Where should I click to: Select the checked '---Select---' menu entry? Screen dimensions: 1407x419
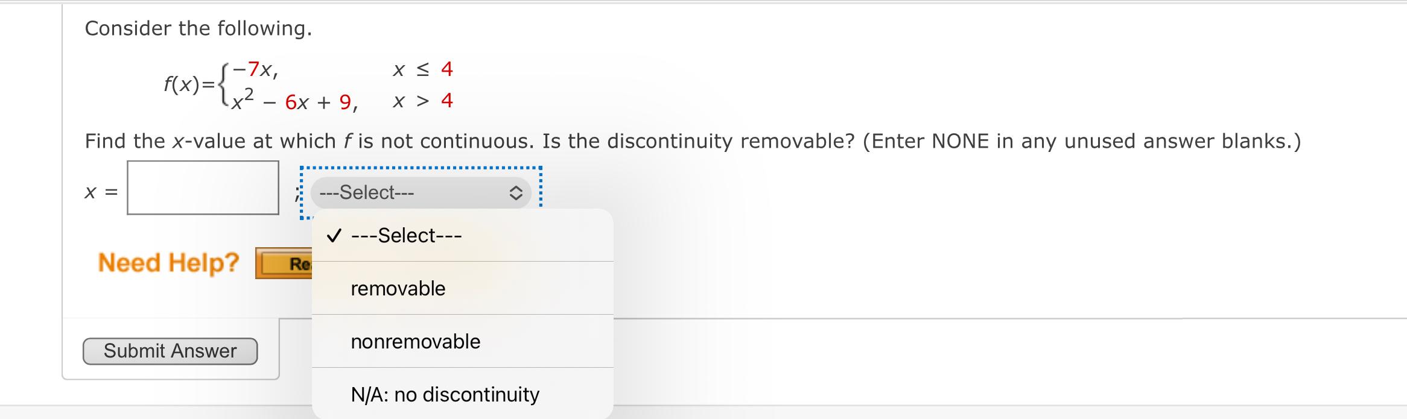(405, 235)
